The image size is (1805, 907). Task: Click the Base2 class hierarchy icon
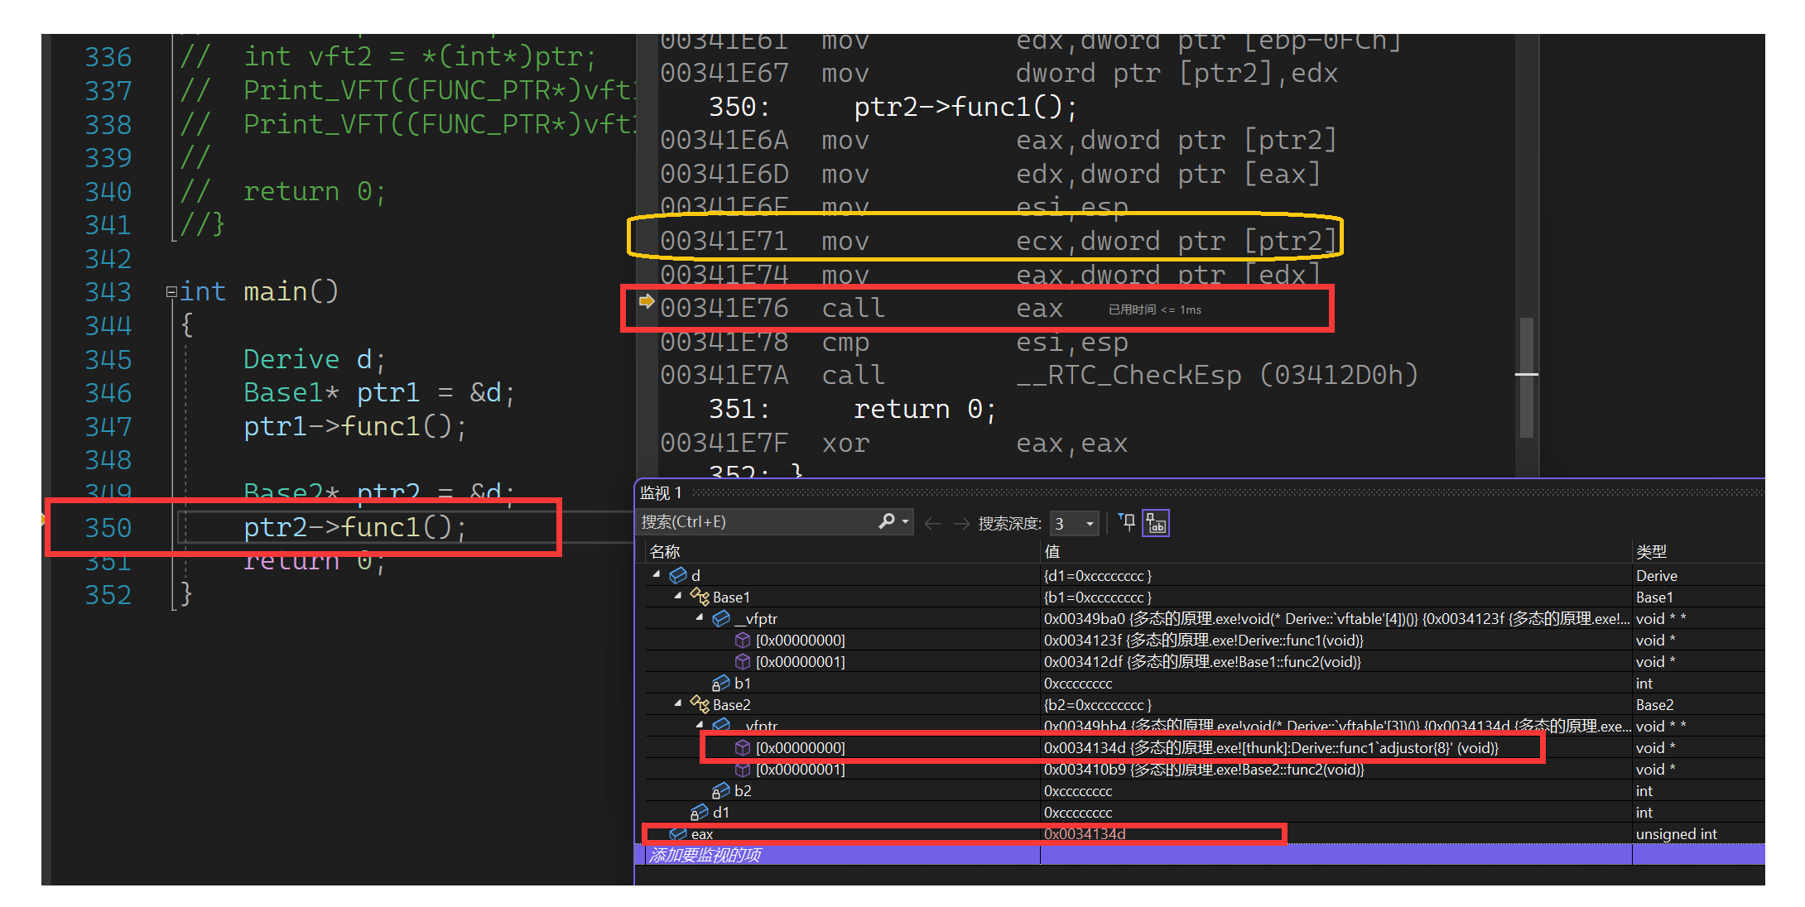(700, 704)
